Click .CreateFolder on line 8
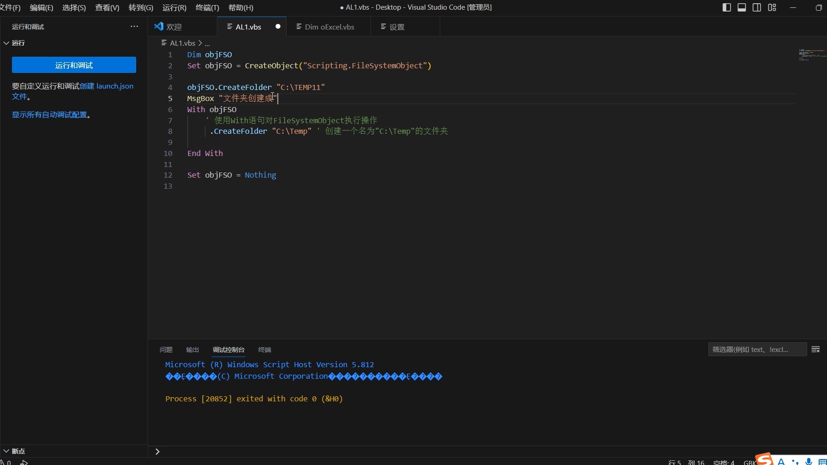 click(238, 131)
